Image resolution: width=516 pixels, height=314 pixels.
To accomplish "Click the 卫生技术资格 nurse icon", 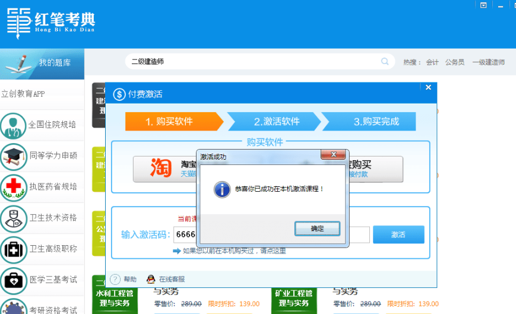I will [14, 218].
